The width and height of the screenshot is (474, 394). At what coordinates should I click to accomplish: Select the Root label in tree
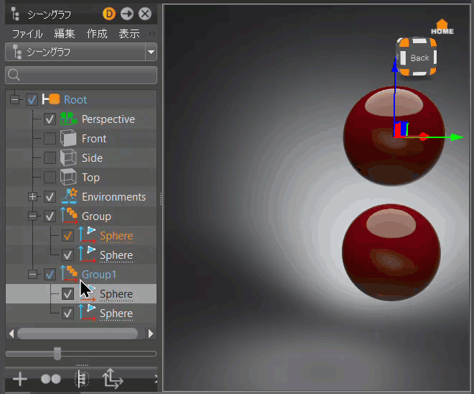coord(75,99)
